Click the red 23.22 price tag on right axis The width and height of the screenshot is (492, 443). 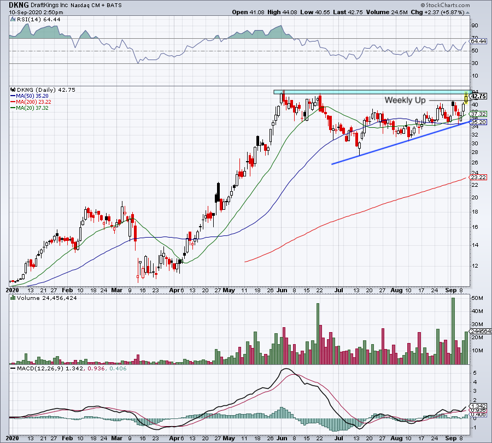[478, 178]
